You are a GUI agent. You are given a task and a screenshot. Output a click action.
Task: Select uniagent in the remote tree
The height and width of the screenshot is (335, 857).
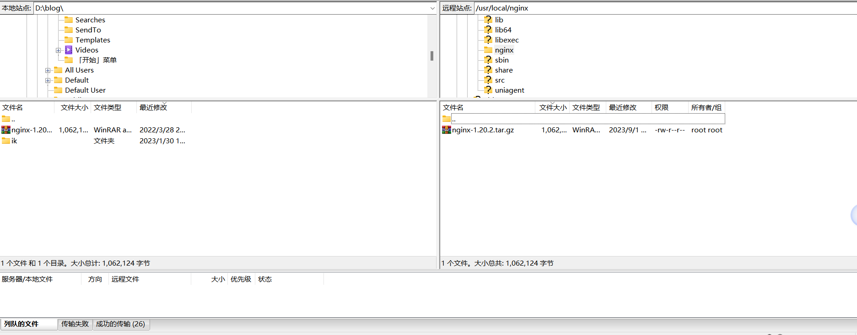pos(509,90)
